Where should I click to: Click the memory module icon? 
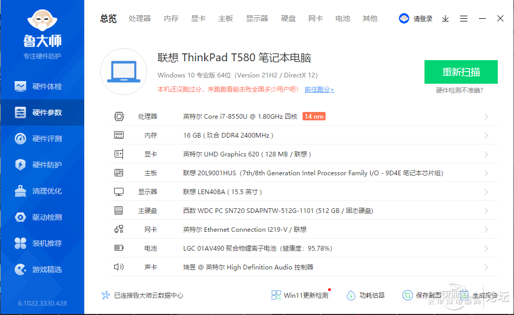click(x=119, y=135)
